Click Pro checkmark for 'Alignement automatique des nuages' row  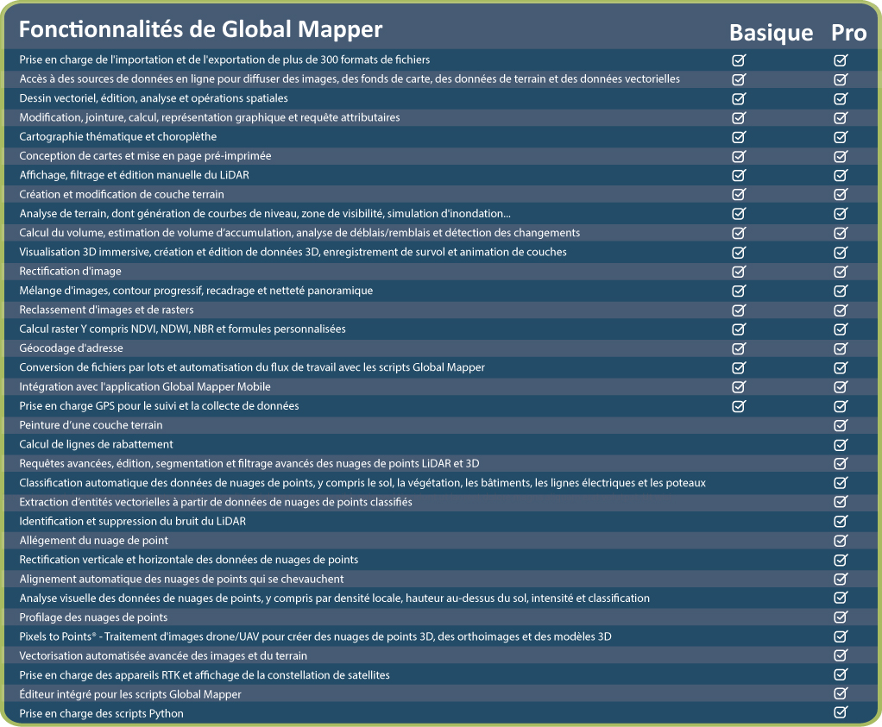click(x=841, y=580)
